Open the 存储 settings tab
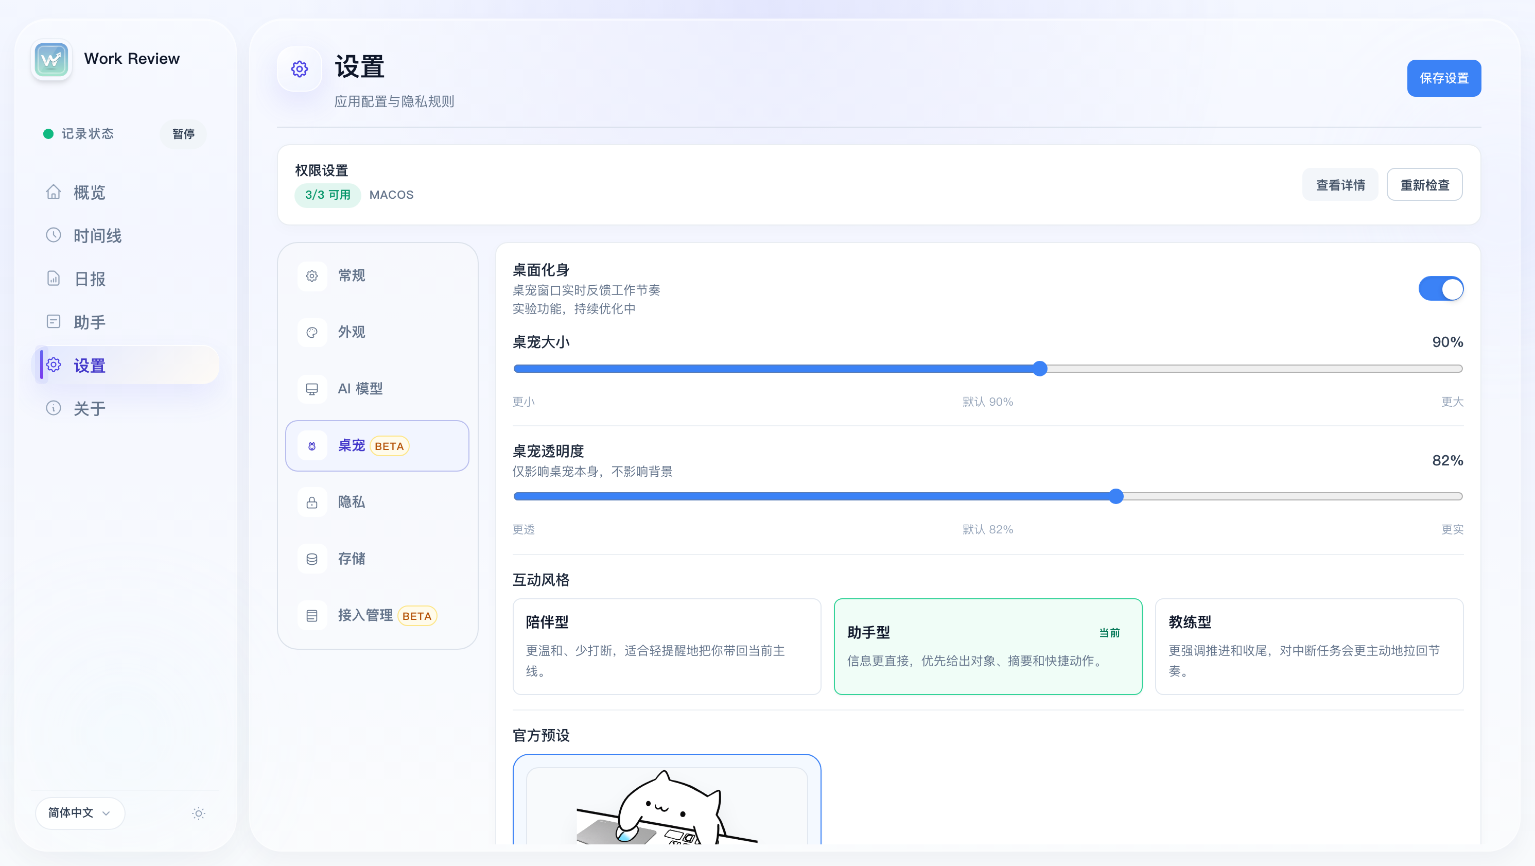 coord(377,559)
